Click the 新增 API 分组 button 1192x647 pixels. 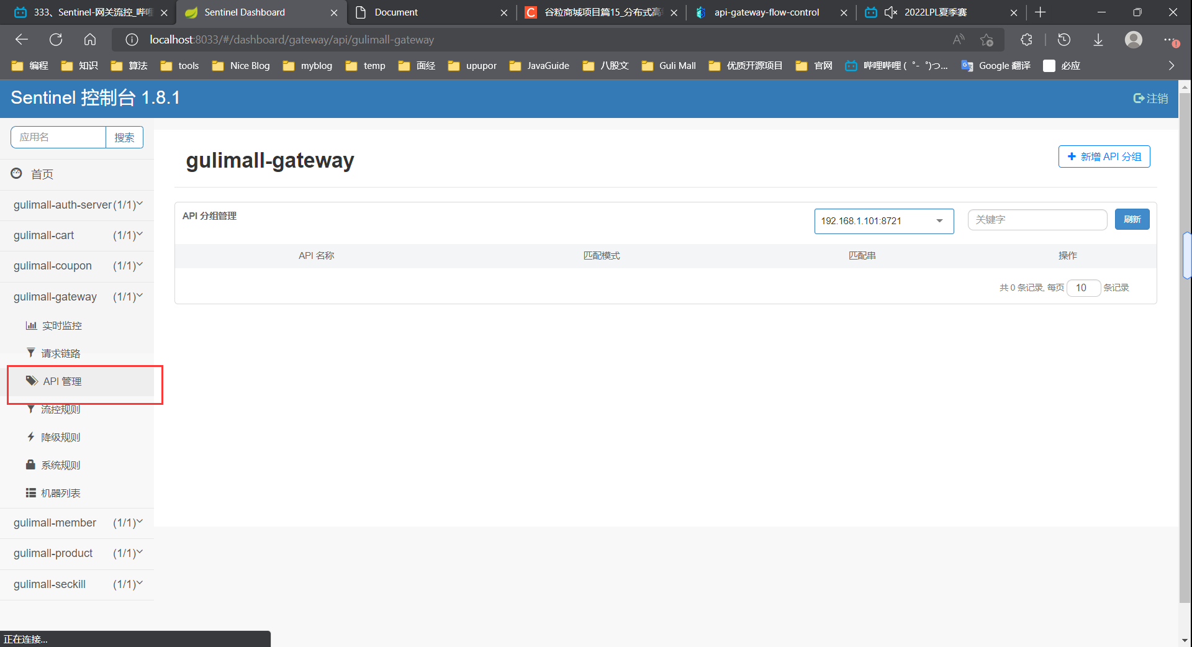point(1104,156)
